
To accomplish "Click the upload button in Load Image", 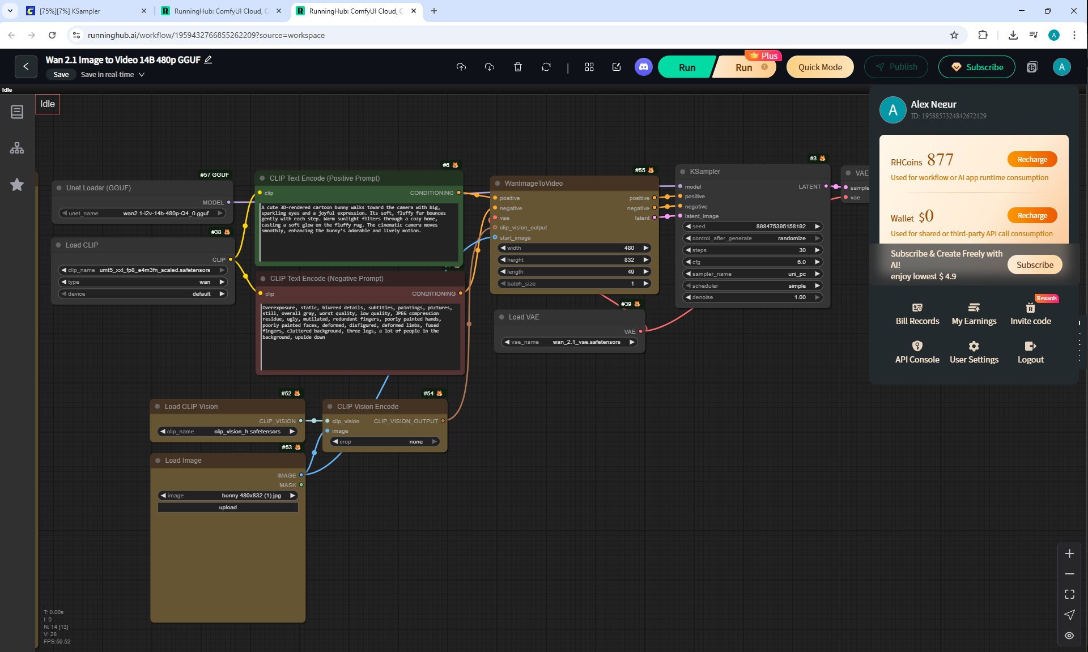I will 228,508.
